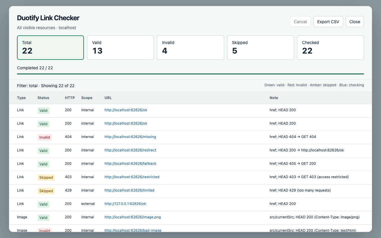The width and height of the screenshot is (381, 238).
Task: Click the note "href; HEAD 404 → GET 404"
Action: (293, 137)
